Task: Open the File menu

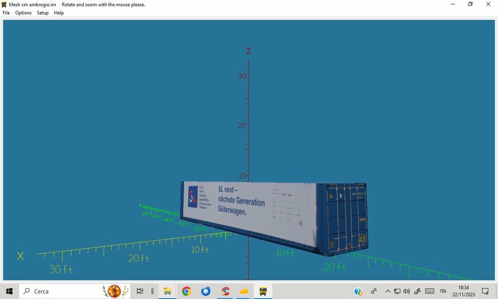Action: 6,13
